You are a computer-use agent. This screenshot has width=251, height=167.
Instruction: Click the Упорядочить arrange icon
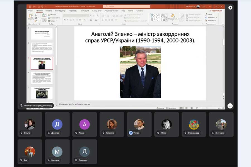pos(173,16)
